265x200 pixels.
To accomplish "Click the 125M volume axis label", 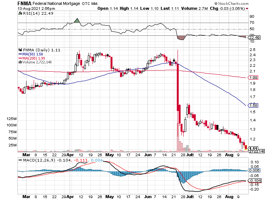I will 11,119.
